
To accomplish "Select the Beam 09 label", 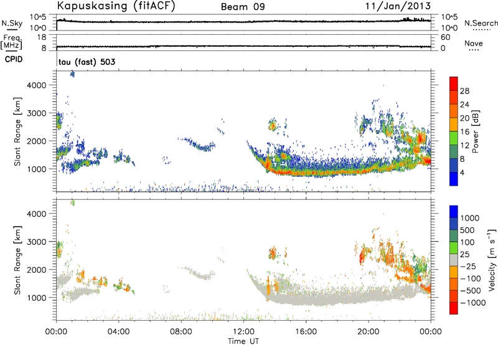I will 243,7.
